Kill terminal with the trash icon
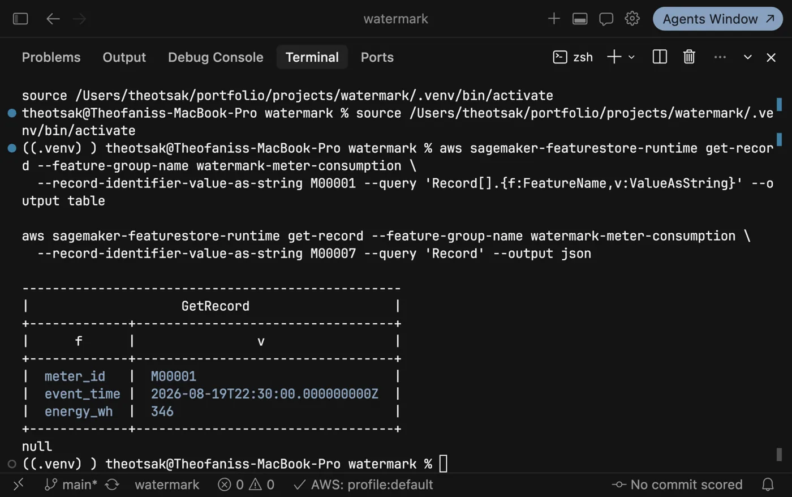Screen dimensions: 792x497 coord(689,57)
